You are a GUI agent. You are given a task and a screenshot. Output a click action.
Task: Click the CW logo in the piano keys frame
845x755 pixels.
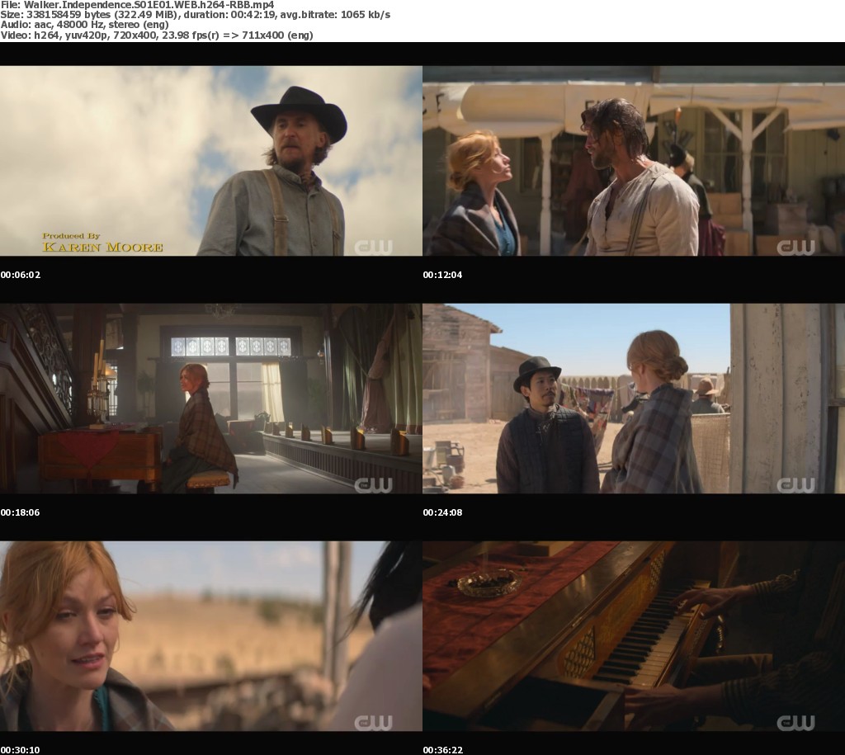point(795,722)
